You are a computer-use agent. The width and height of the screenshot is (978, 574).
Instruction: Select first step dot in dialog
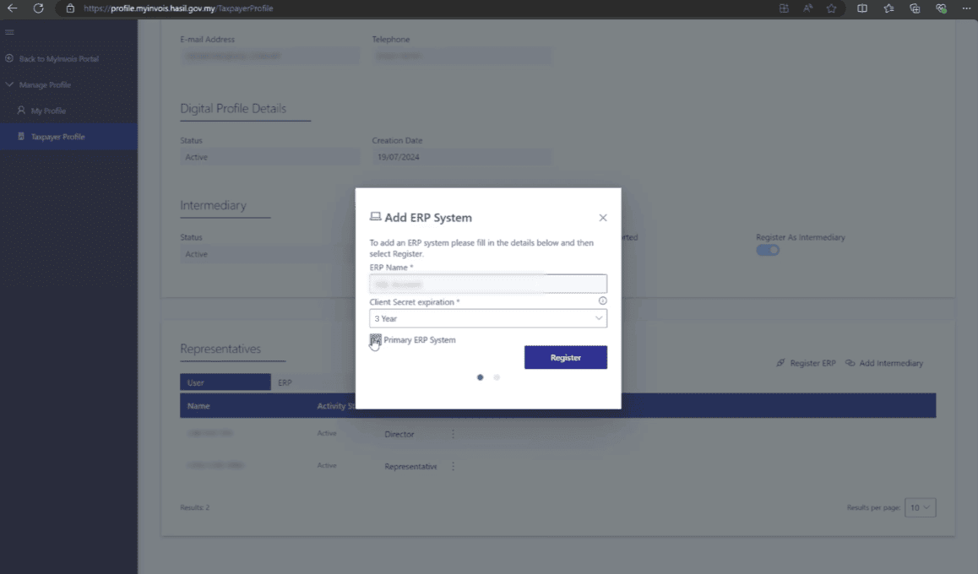[x=480, y=377]
